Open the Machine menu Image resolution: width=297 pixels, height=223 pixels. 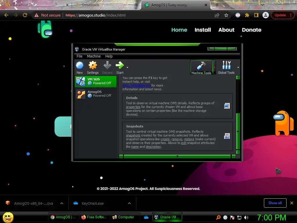click(x=94, y=56)
